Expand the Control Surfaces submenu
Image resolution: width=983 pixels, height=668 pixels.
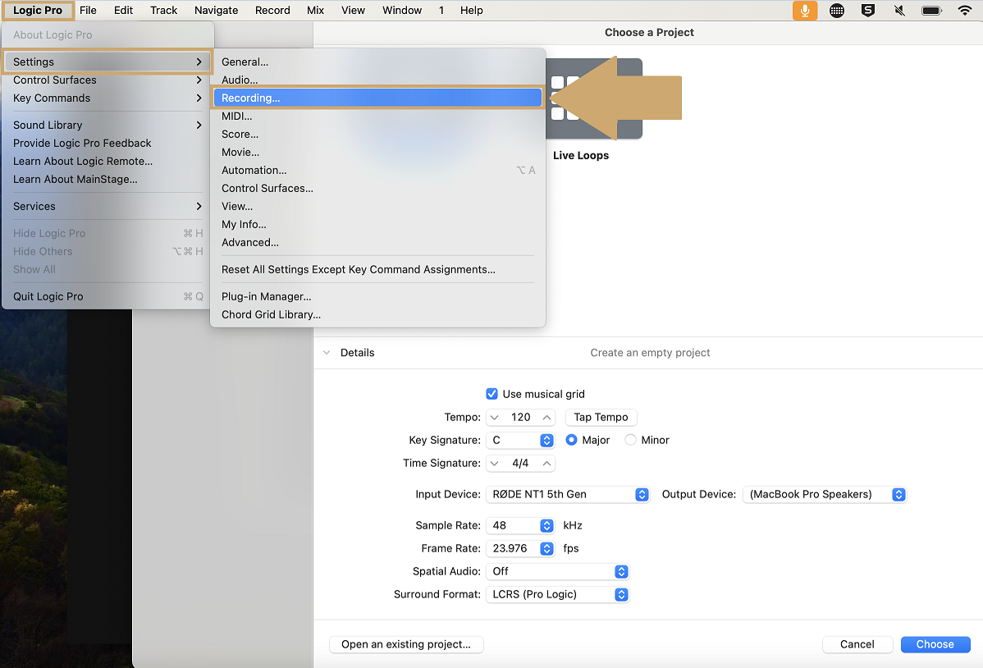point(107,80)
